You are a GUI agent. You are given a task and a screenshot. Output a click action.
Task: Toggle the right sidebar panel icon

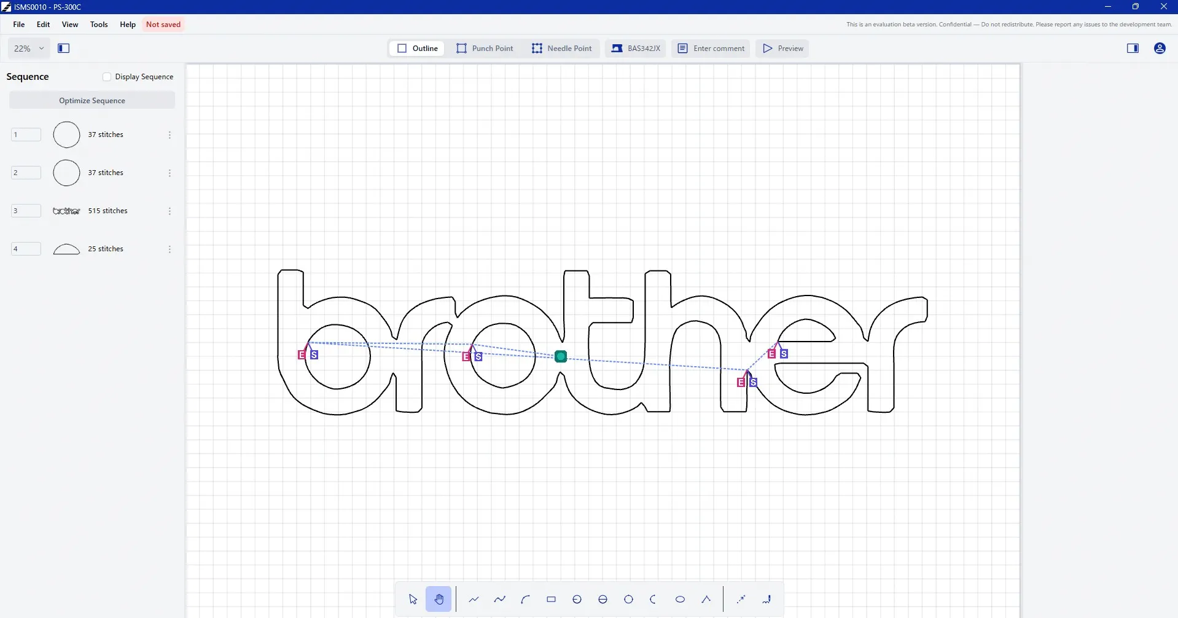tap(1133, 49)
